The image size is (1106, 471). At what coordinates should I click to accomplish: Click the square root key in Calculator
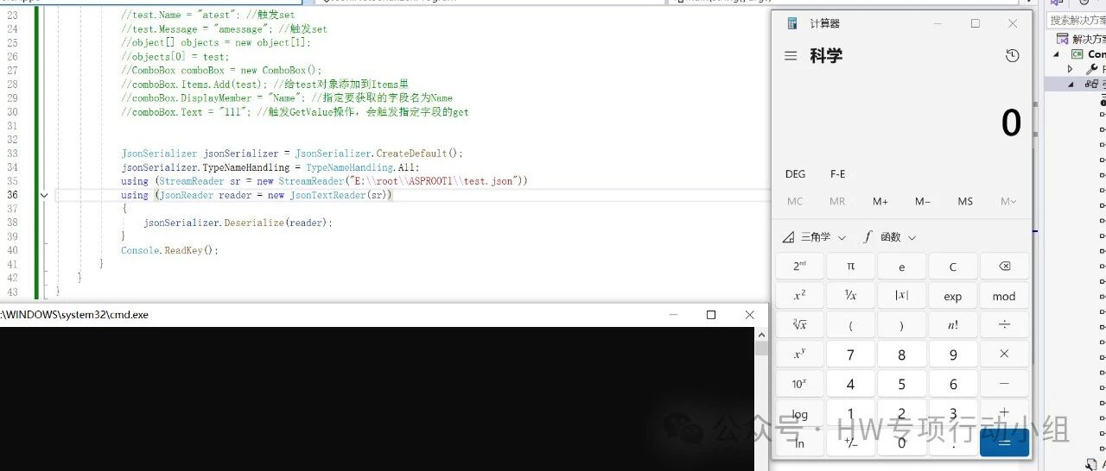click(x=800, y=324)
